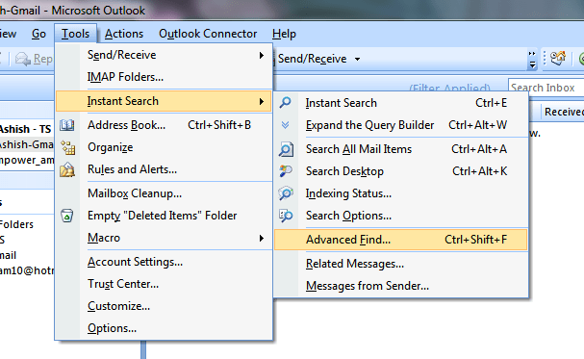The width and height of the screenshot is (584, 359).
Task: Open the Go menu
Action: 38,34
